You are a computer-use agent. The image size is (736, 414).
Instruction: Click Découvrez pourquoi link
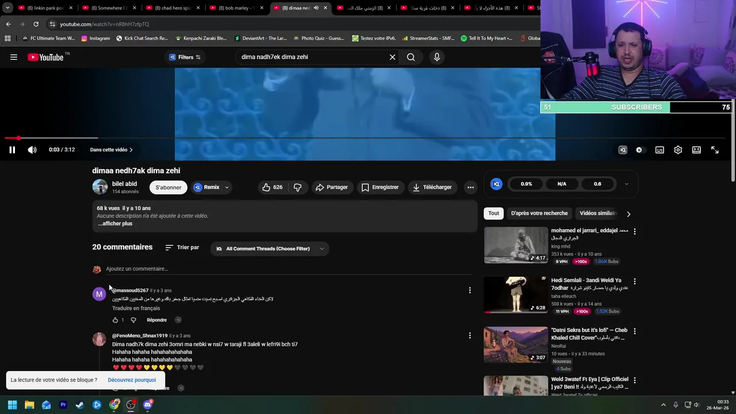tap(132, 380)
